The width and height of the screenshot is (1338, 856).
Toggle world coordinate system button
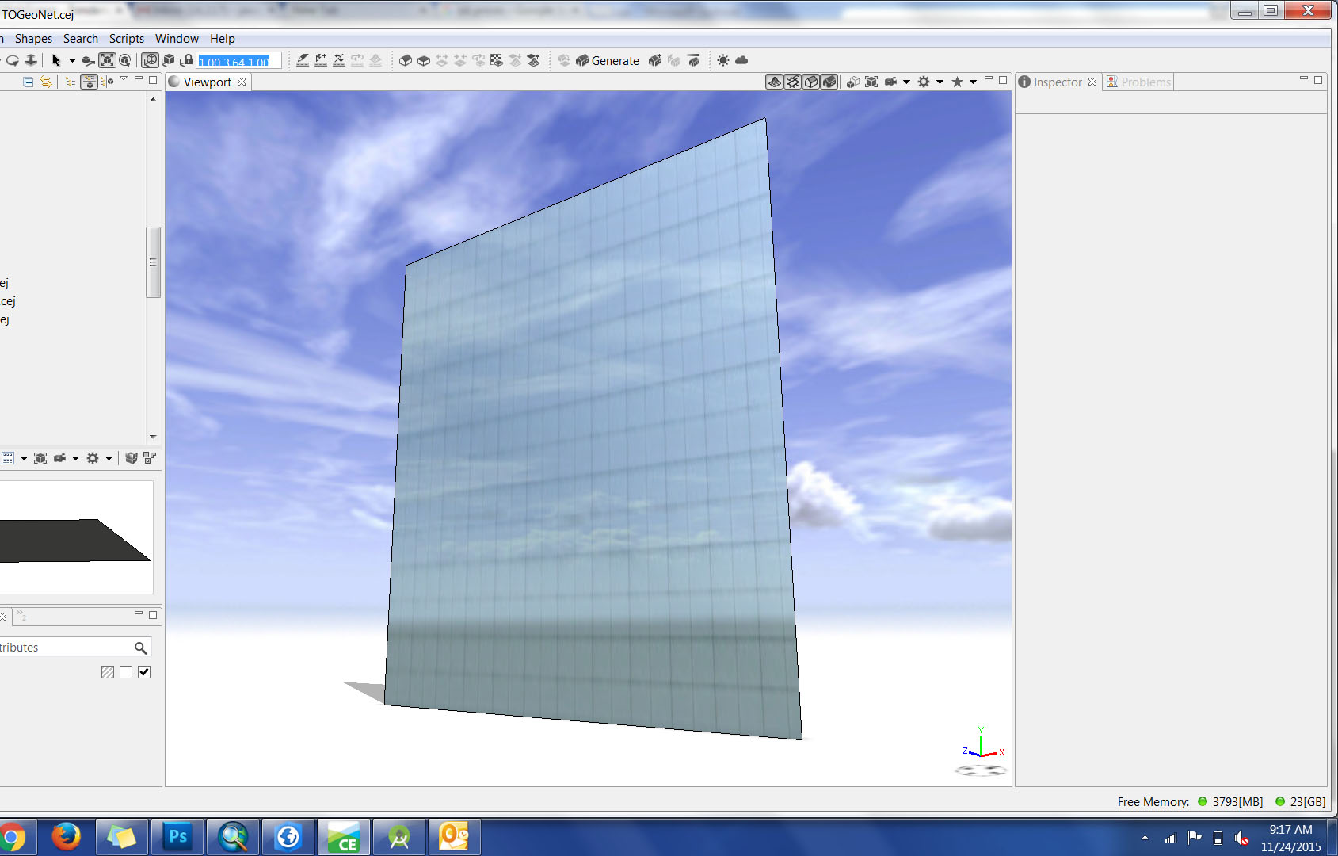(x=151, y=60)
